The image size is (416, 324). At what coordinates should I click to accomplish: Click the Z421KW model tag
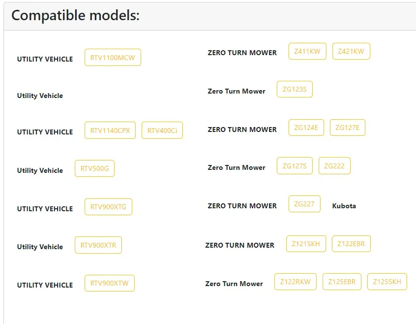(x=351, y=51)
